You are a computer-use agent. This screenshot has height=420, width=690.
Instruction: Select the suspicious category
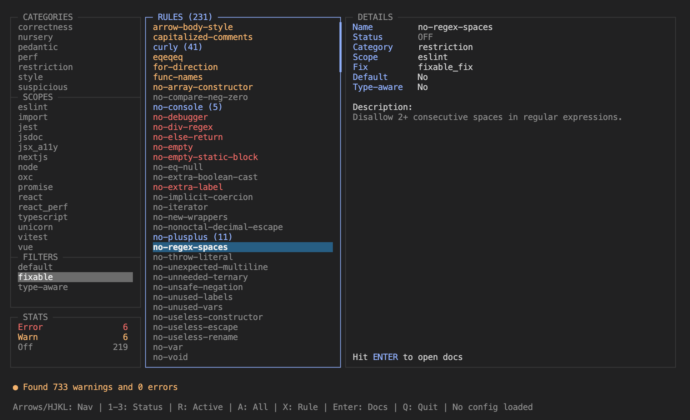click(x=42, y=87)
